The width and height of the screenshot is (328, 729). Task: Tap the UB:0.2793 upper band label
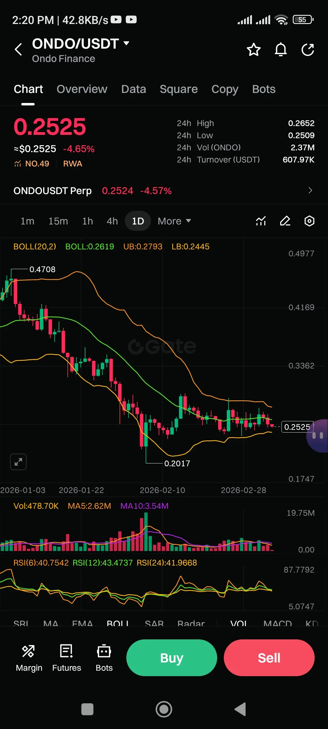click(x=143, y=246)
